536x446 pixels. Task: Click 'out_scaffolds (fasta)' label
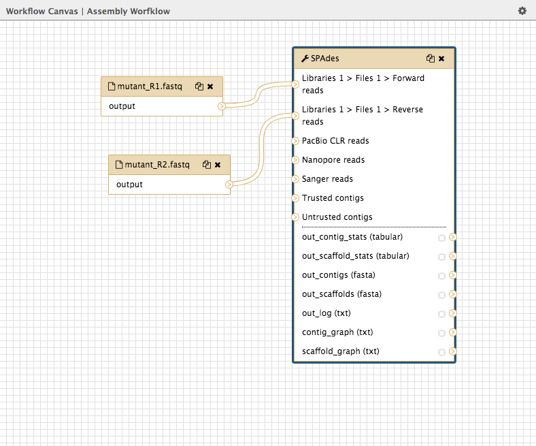pos(342,294)
